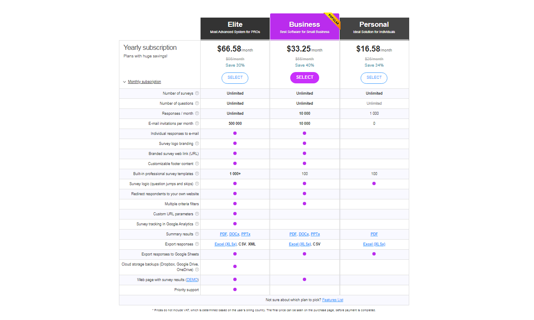Click help icon for E-mail invitations per month
The image size is (534, 320).
(x=197, y=124)
